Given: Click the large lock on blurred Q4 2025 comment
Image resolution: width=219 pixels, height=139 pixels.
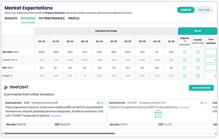Looking at the screenshot, I should click(x=158, y=114).
